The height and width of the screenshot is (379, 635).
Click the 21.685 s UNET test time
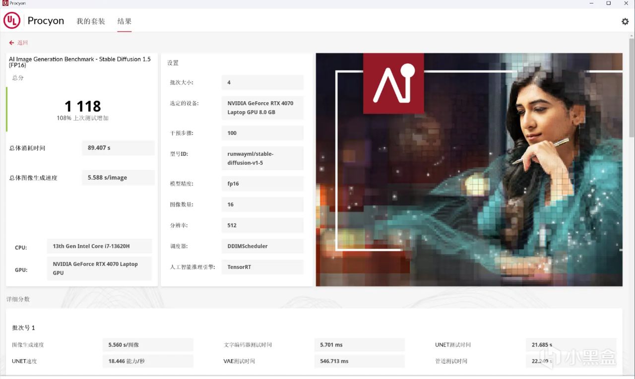coord(571,345)
